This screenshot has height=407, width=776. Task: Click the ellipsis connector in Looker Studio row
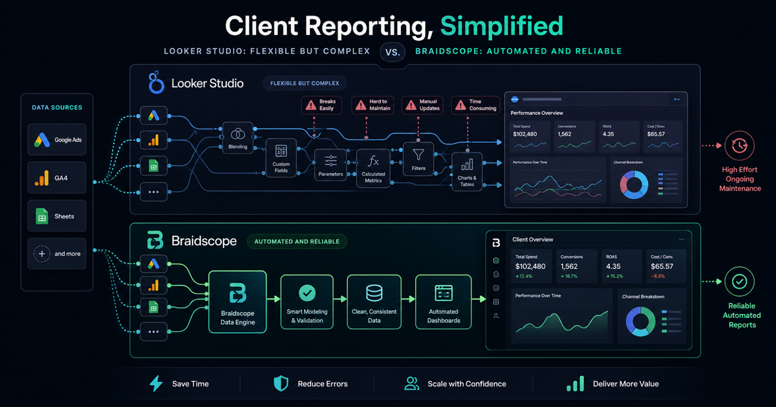[x=154, y=192]
